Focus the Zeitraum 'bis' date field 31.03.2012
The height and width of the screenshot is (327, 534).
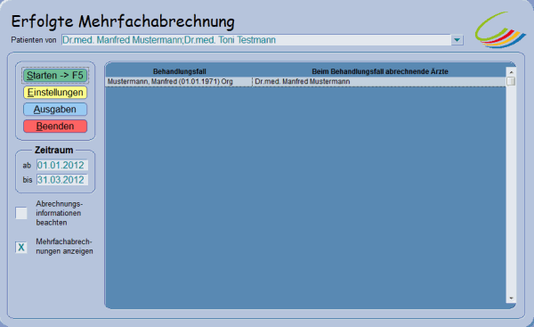tap(62, 180)
